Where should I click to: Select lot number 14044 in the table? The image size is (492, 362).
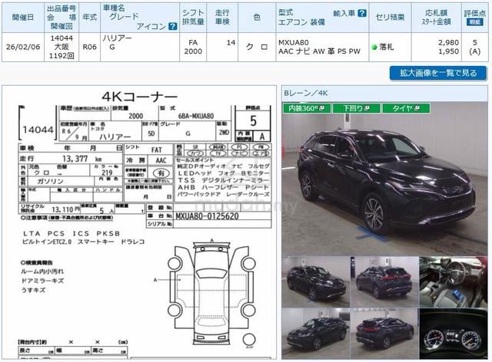tap(61, 38)
